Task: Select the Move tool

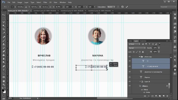Action: pyautogui.click(x=4, y=15)
